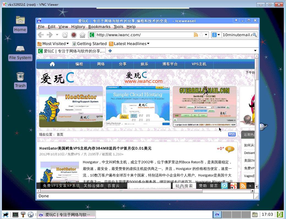Open the 博客平台 navigation item
286x219 pixels.
170,64
